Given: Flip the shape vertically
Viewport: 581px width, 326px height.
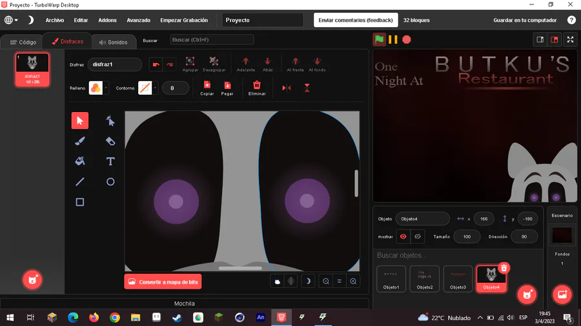Looking at the screenshot, I should [x=307, y=88].
